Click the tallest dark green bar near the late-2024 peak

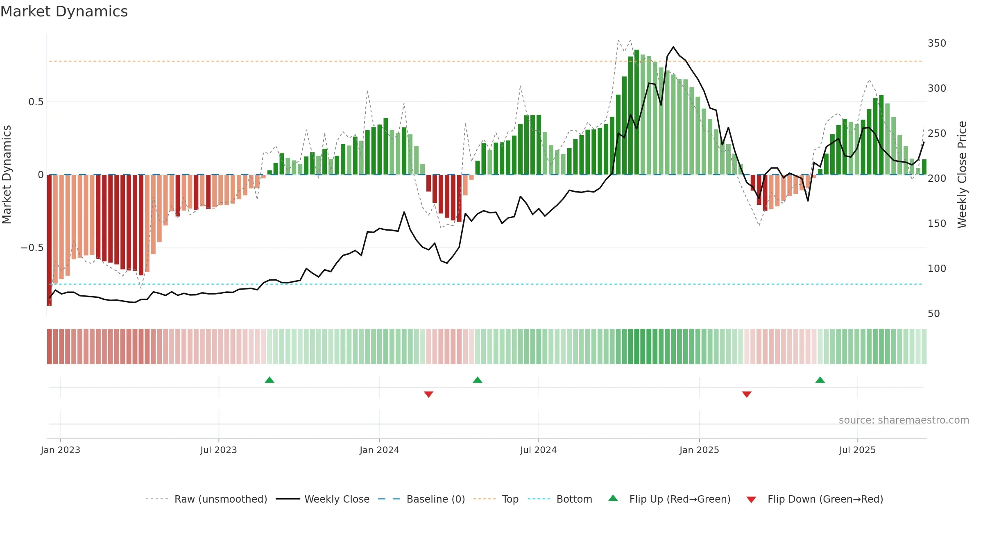636,112
